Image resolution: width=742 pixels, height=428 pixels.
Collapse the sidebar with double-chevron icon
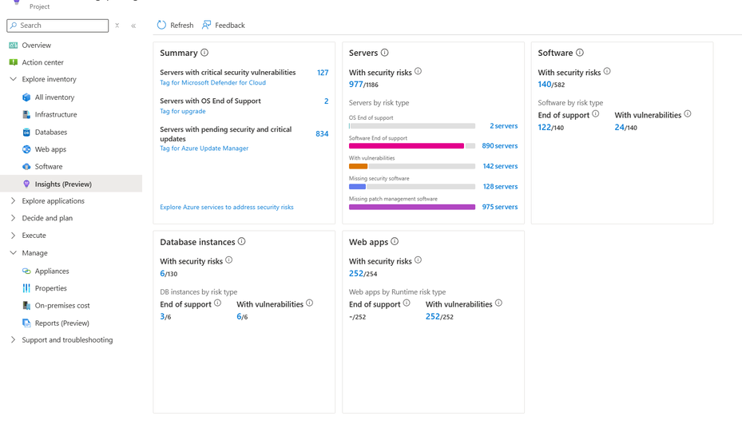[x=133, y=26]
